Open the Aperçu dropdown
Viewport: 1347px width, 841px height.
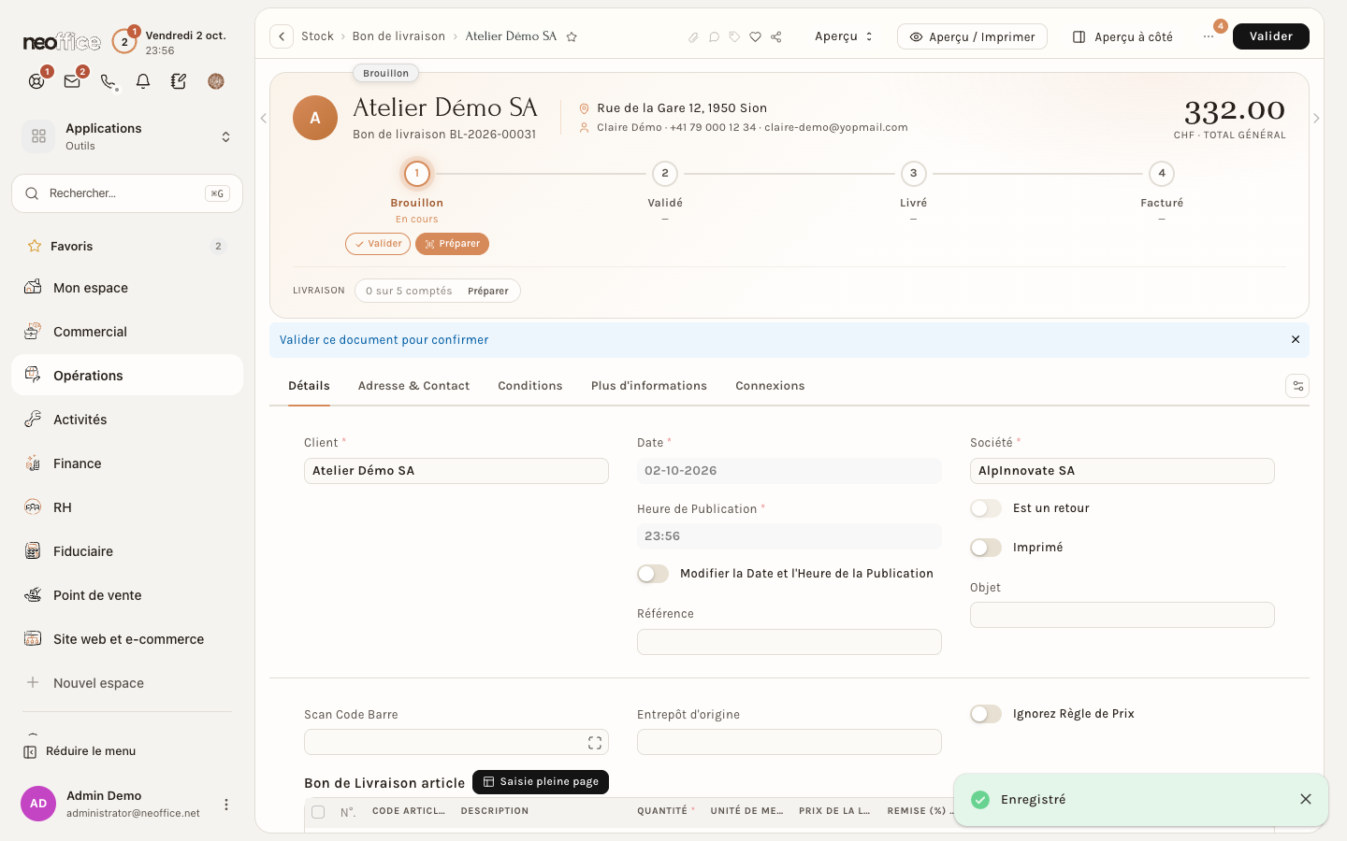point(844,36)
